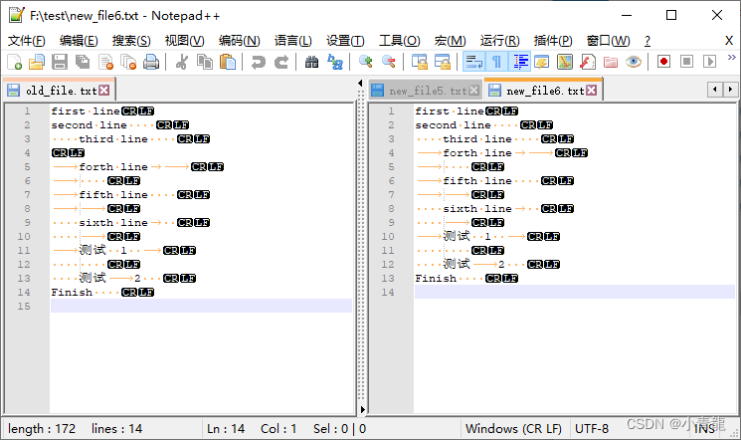The image size is (741, 440).
Task: Toggle synchronized vertical scrolling icon
Action: click(x=419, y=62)
